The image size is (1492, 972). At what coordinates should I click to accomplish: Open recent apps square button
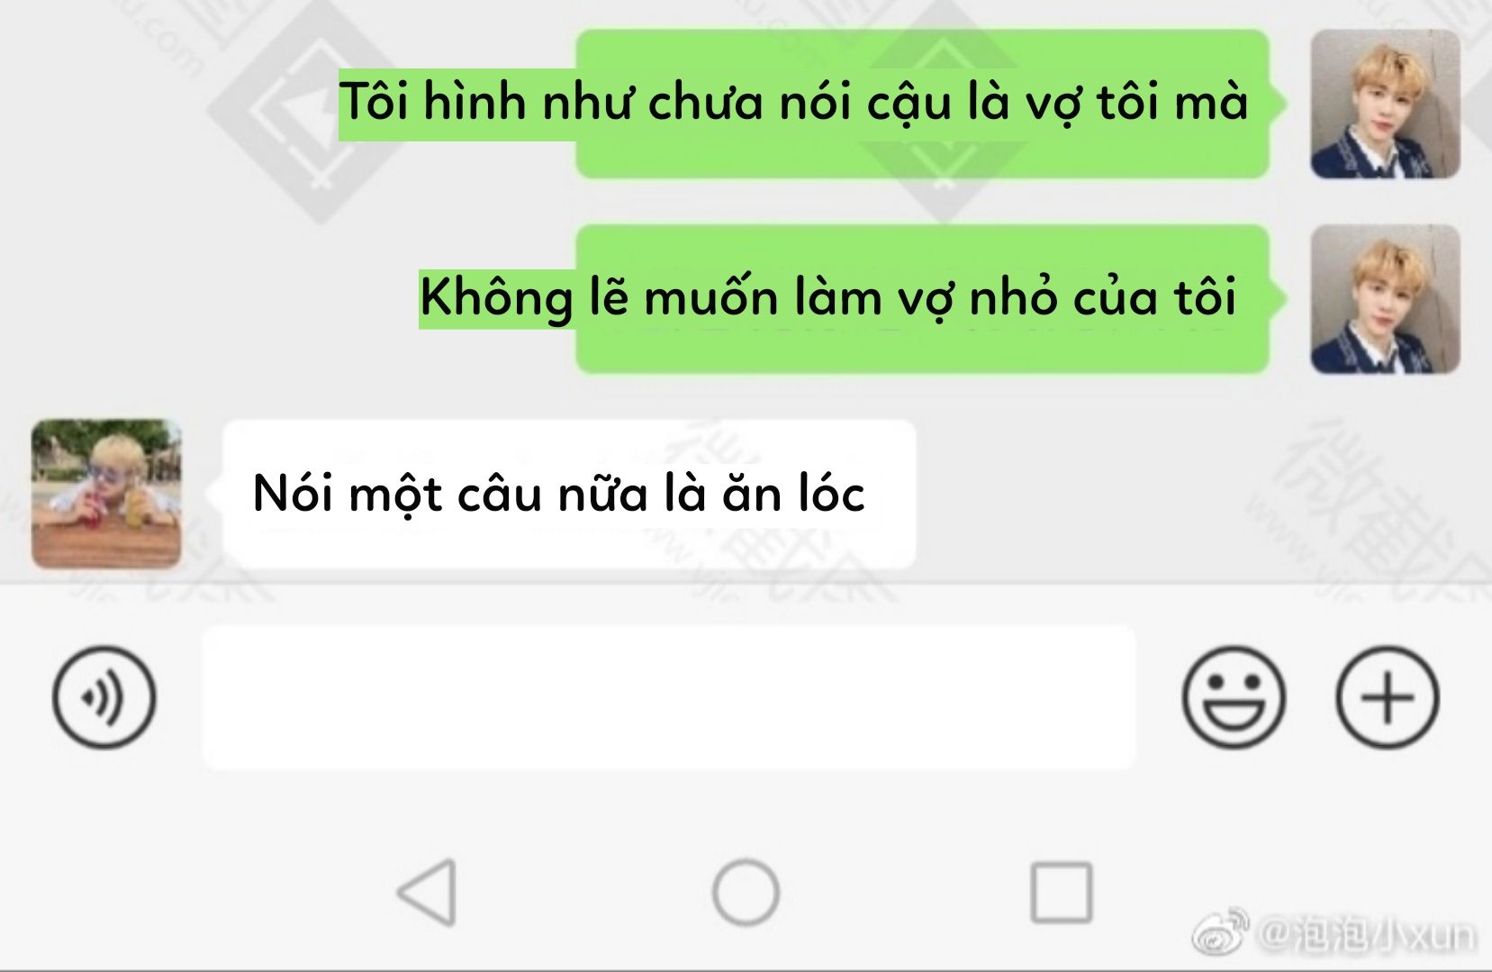1062,892
